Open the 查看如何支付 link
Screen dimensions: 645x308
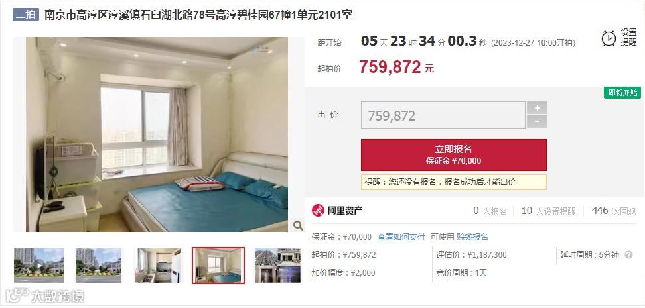pos(401,237)
